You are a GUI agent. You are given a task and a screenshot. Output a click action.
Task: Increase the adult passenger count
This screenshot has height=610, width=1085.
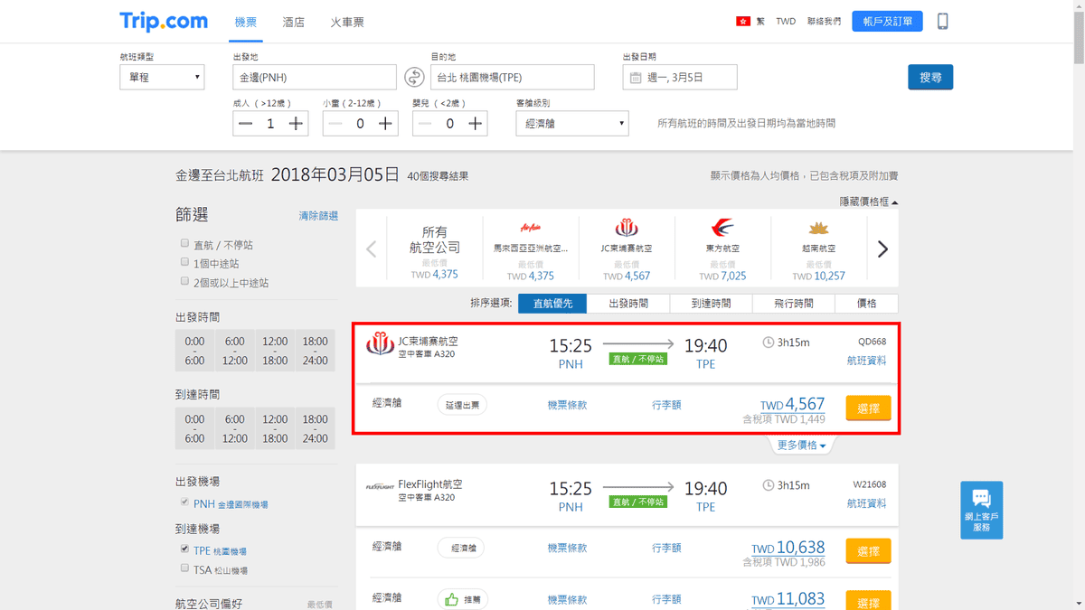(296, 124)
